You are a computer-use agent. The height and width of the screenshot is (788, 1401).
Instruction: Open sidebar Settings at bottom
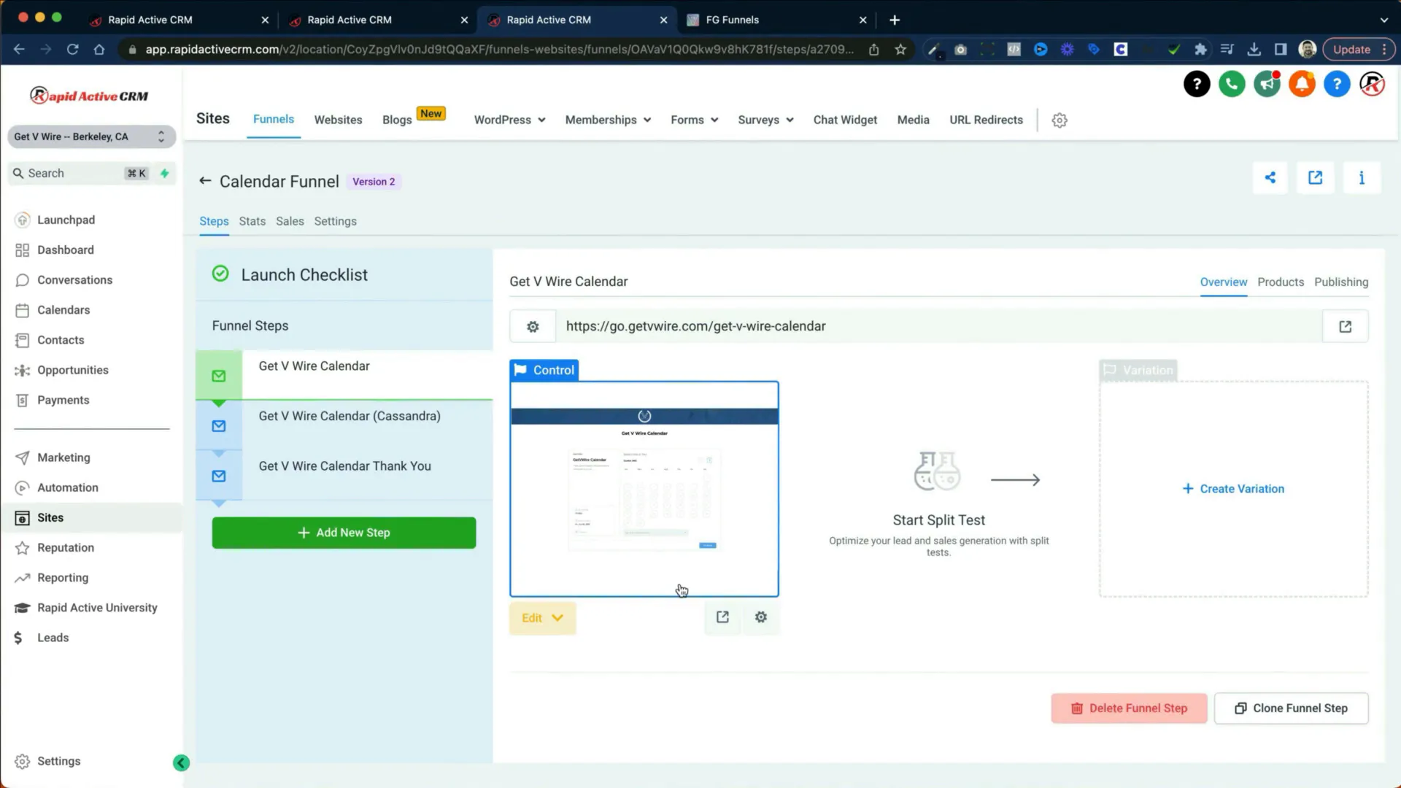coord(58,761)
